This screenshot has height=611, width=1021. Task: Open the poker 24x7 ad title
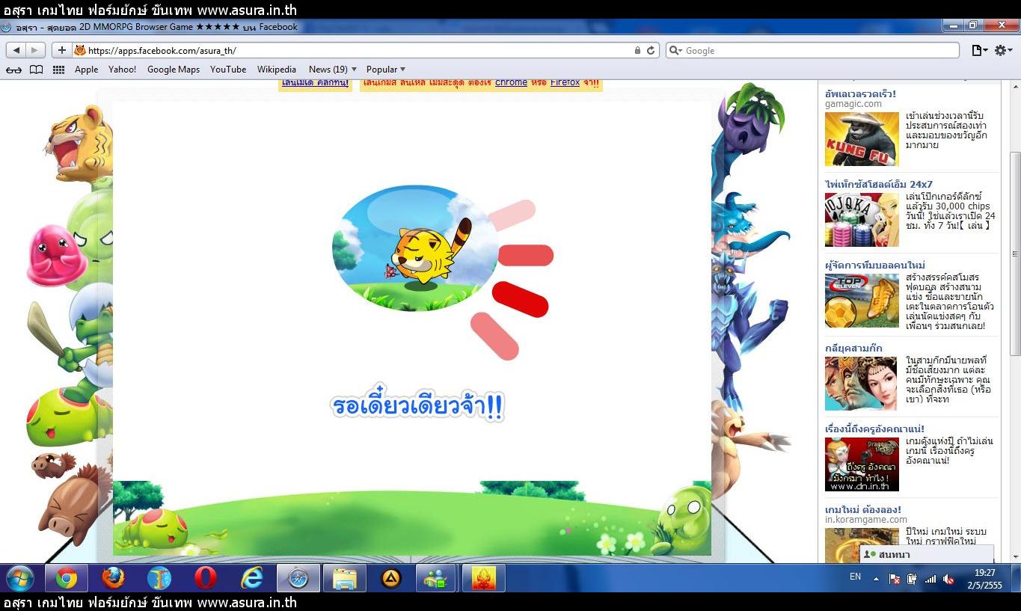pos(879,184)
